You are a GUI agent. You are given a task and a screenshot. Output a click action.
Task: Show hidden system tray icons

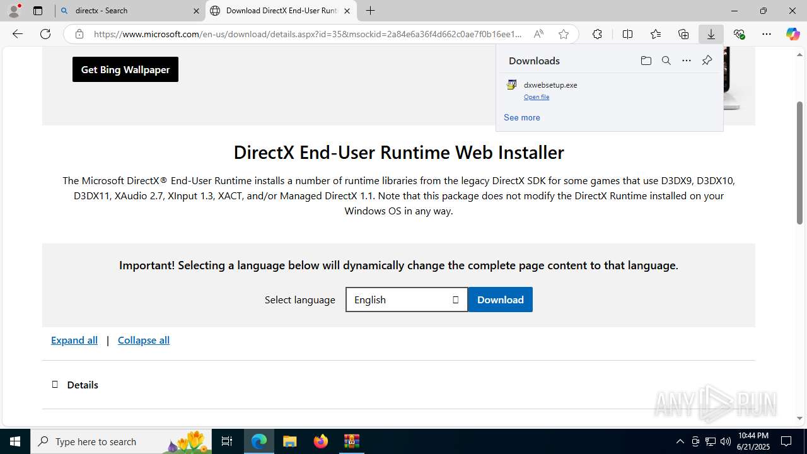point(680,441)
